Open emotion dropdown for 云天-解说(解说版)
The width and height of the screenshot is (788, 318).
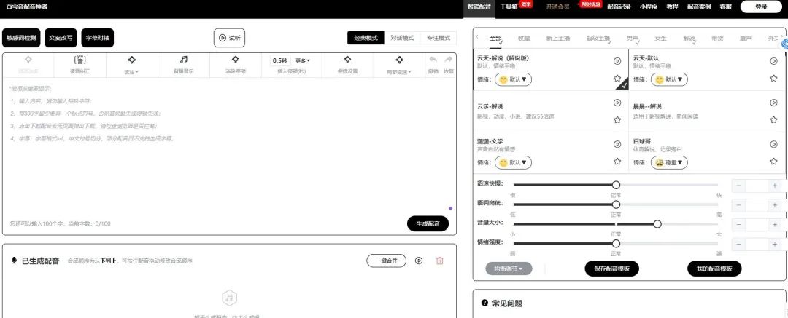(x=513, y=79)
